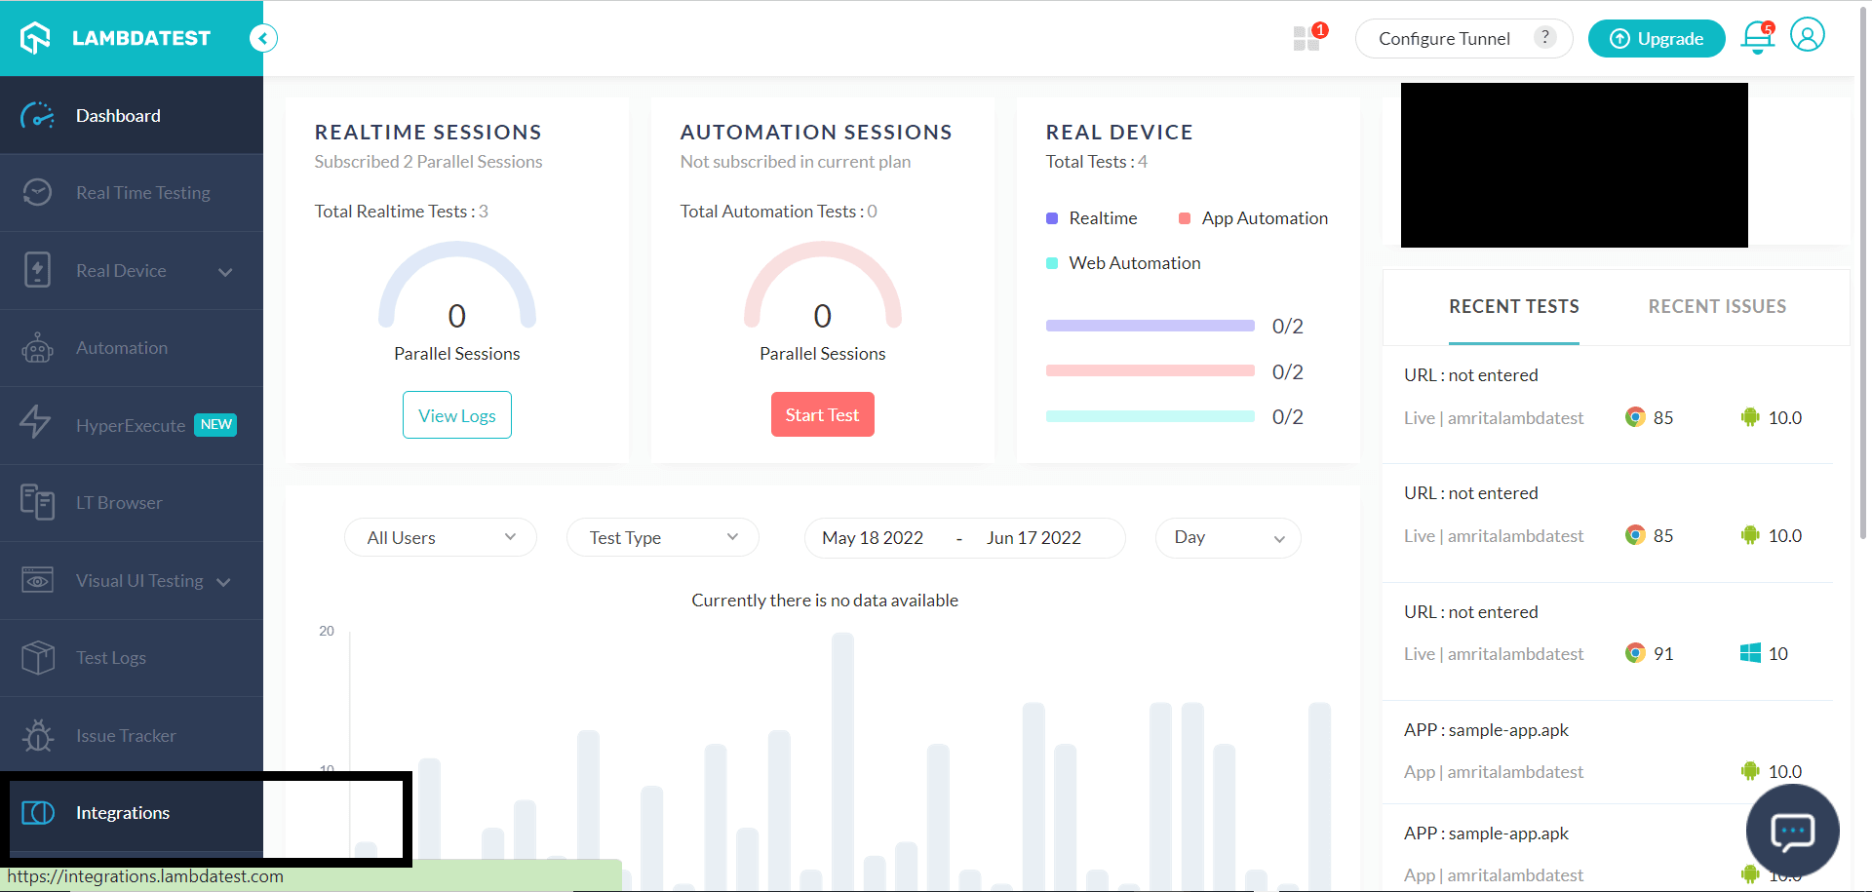
Task: Toggle the Realtime legend item
Action: tap(1092, 218)
